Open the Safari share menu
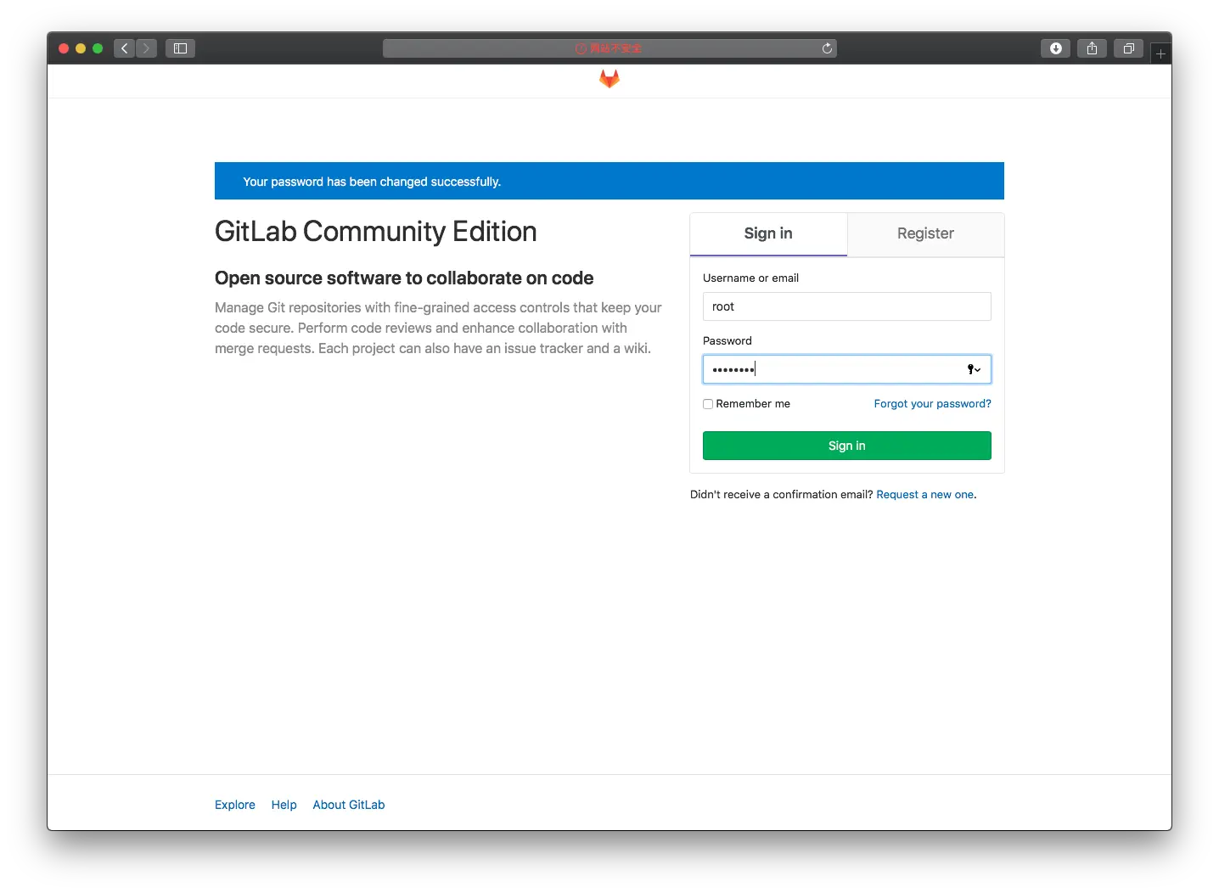This screenshot has width=1219, height=893. click(x=1093, y=48)
